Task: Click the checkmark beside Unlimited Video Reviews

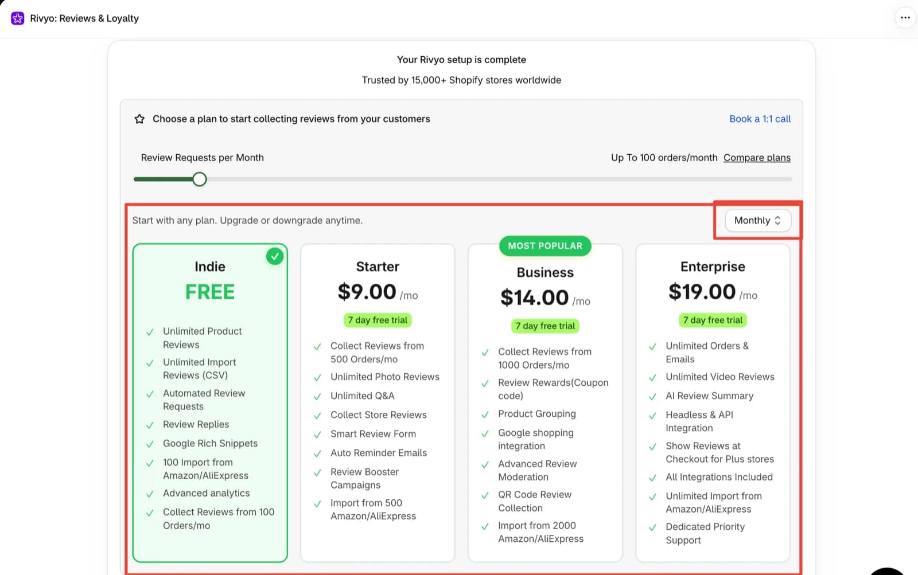Action: pos(652,378)
